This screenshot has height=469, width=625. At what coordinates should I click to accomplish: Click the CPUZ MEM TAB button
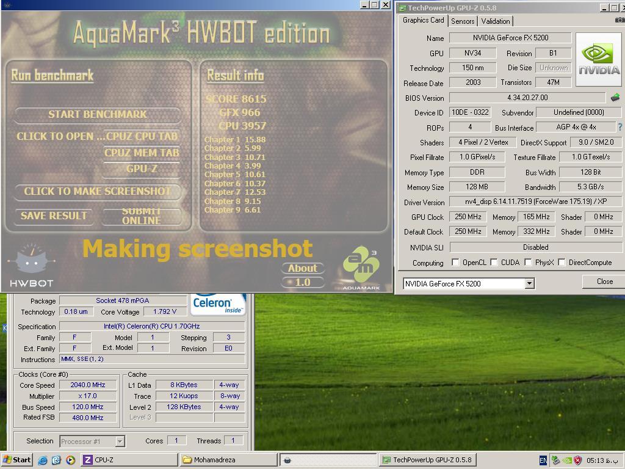coord(142,153)
